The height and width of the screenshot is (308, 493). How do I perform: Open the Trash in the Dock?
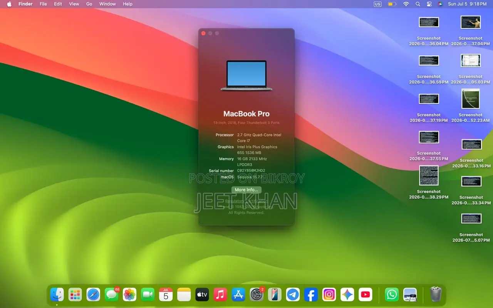[436, 295]
